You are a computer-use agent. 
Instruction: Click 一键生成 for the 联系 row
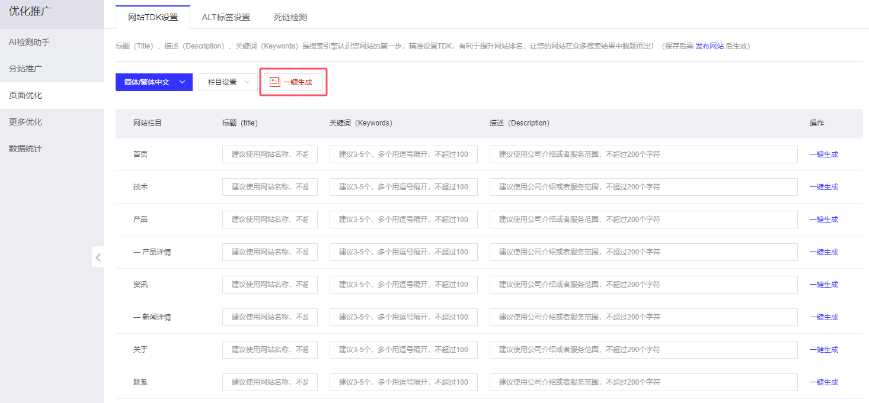click(x=825, y=382)
